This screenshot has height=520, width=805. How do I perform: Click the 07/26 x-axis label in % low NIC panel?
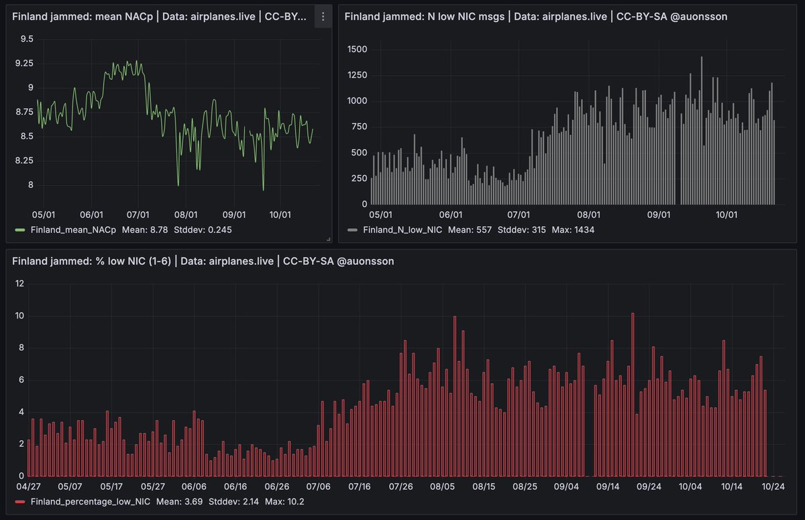[400, 486]
